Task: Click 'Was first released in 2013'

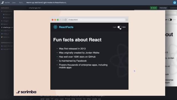Action: click(x=72, y=49)
